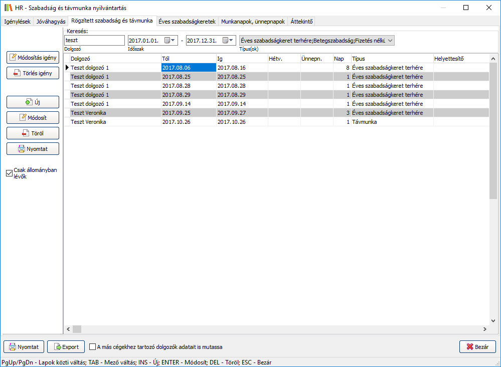Toggle the Csak állományban lévők checkbox
This screenshot has height=367, width=501.
click(9, 173)
